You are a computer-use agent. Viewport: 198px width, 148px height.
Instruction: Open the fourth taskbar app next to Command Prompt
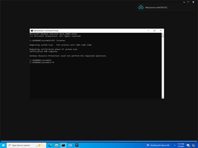point(70,145)
